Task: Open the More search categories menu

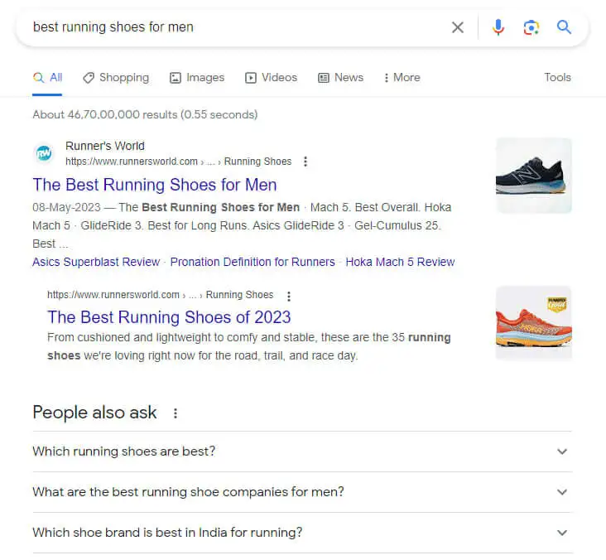Action: point(402,77)
